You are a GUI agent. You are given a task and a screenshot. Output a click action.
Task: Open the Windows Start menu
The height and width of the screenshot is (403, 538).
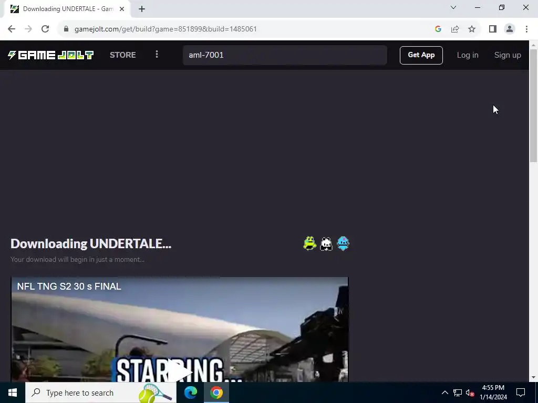[13, 393]
